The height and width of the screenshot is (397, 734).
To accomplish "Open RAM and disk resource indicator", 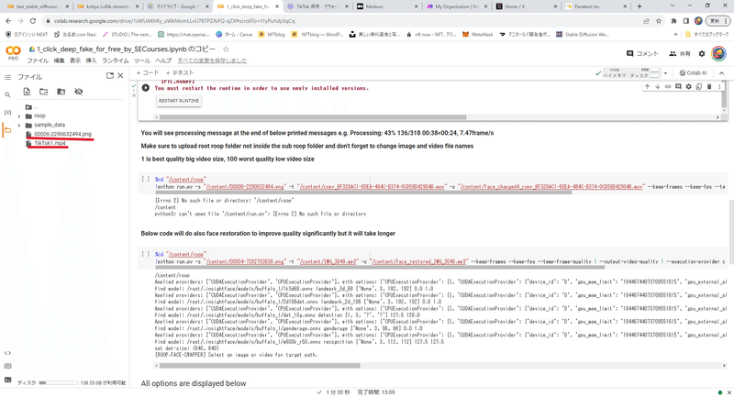I will click(631, 73).
